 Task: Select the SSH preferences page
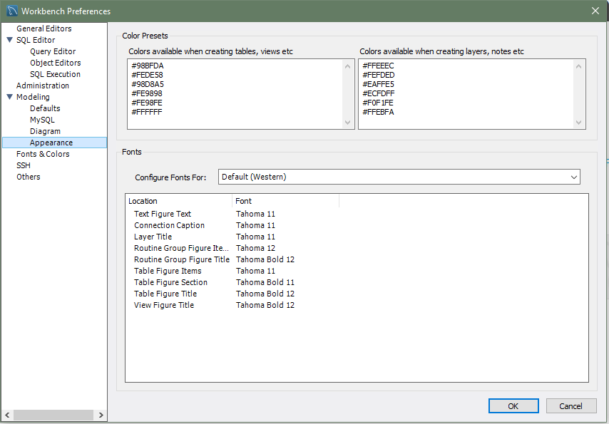24,165
